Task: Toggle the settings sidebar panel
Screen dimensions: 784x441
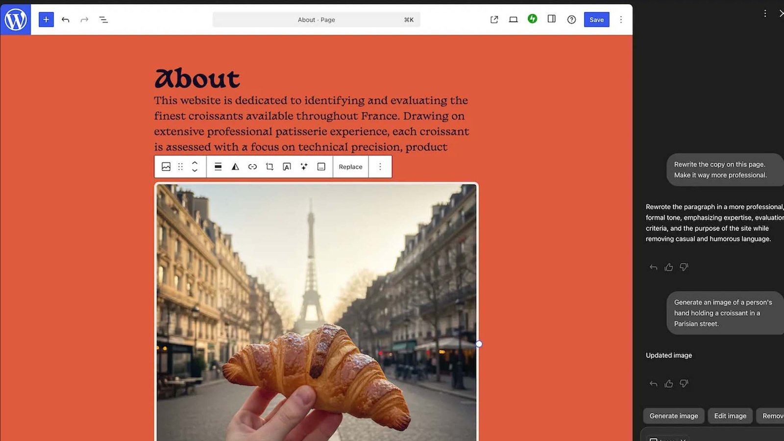Action: [551, 19]
